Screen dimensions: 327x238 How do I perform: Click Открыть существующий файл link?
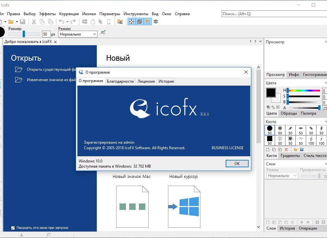(51, 69)
